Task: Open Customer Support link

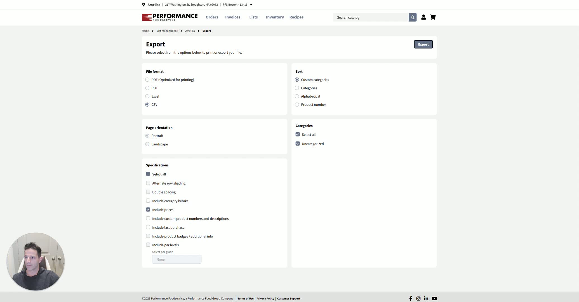Action: click(288, 299)
